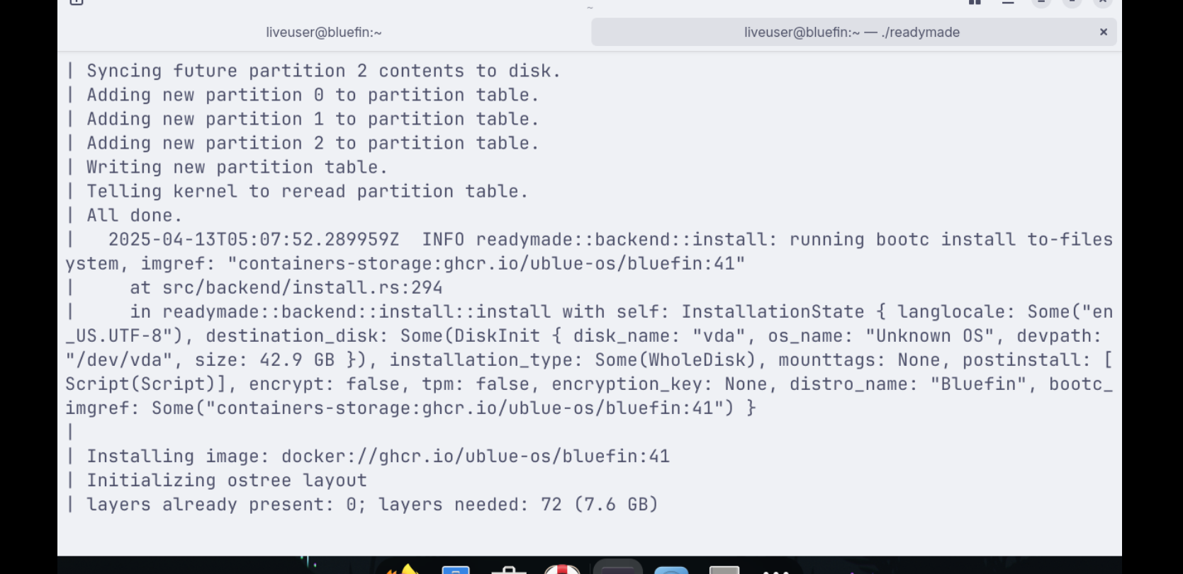
Task: Open the tab overview grid
Action: click(x=975, y=2)
